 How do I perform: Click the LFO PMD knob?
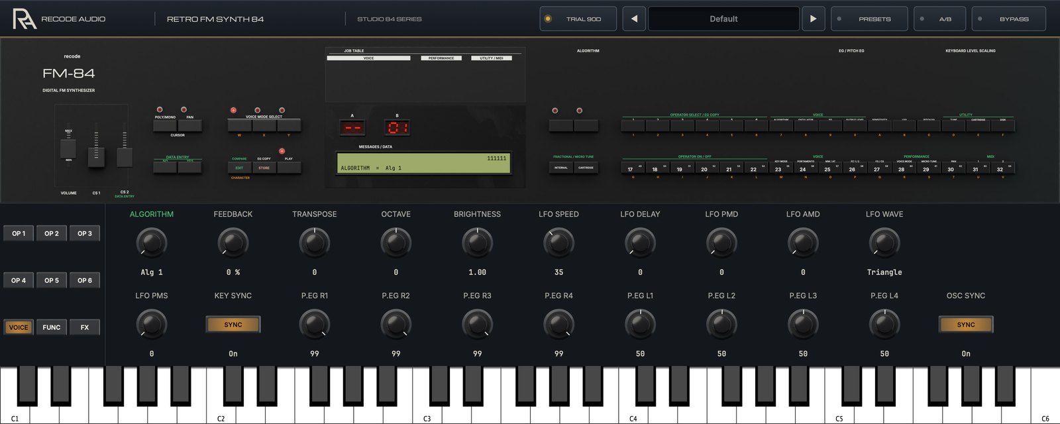(x=721, y=242)
